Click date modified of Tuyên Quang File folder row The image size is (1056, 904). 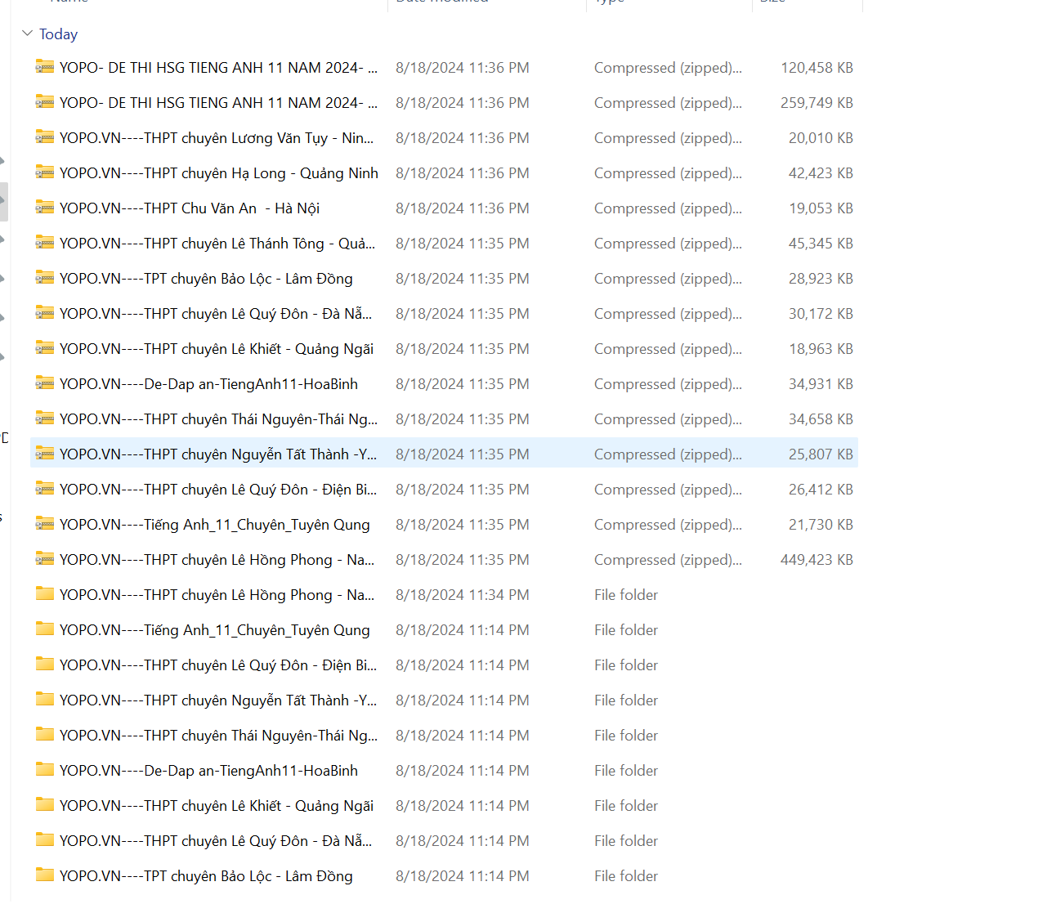click(463, 630)
